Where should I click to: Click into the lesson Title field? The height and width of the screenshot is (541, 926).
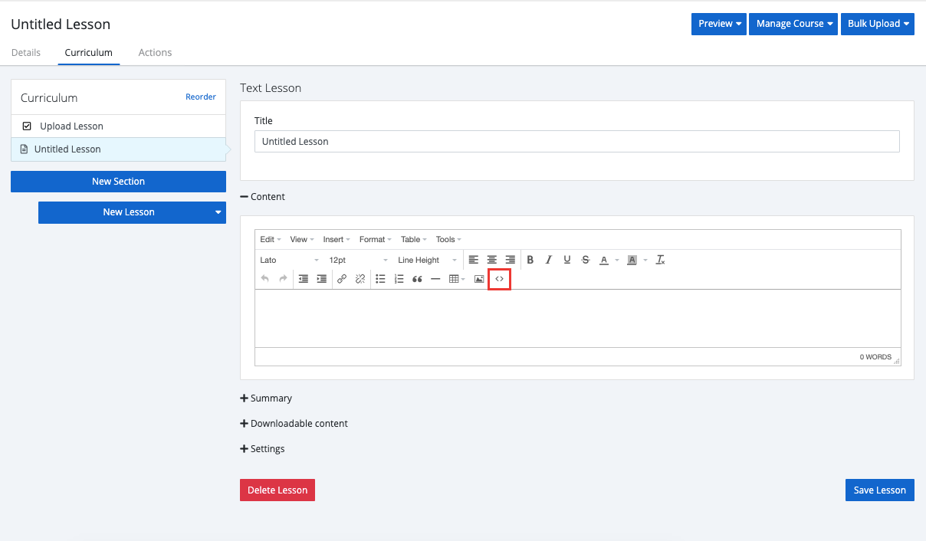[x=576, y=142]
